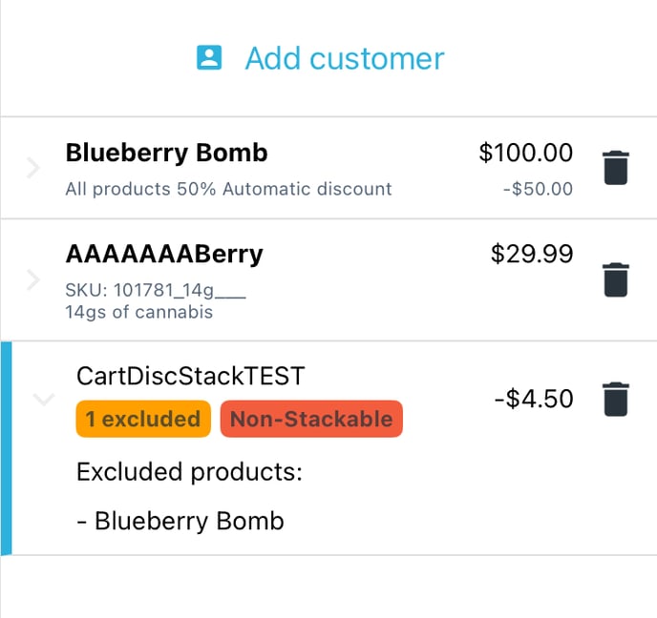Click the excluded product entry '- Blueberry Bomb'
Screen dimensions: 657x618
(x=180, y=521)
